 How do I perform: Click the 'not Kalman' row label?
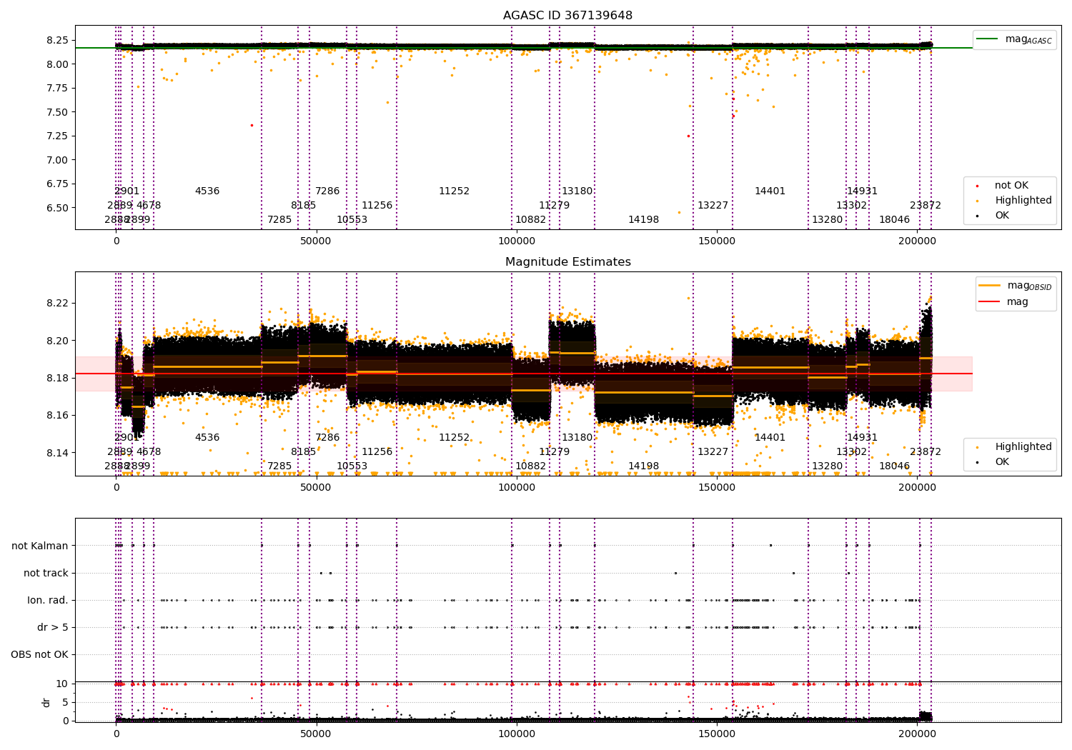[40, 546]
